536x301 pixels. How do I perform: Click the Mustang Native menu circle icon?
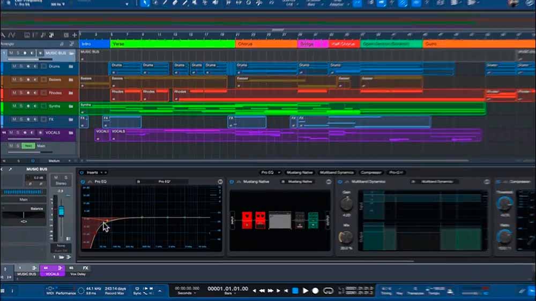coord(329,182)
